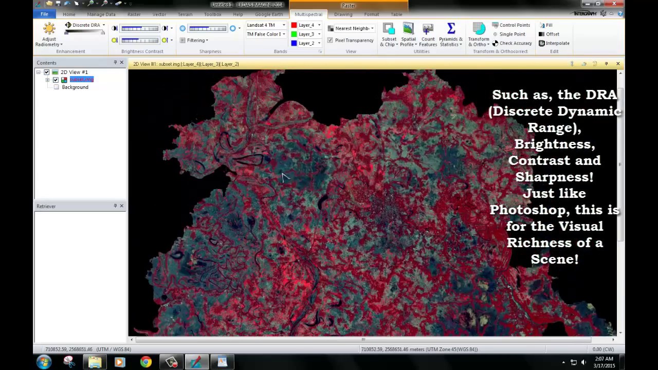658x370 pixels.
Task: Pin the Retriever panel
Action: coord(115,206)
